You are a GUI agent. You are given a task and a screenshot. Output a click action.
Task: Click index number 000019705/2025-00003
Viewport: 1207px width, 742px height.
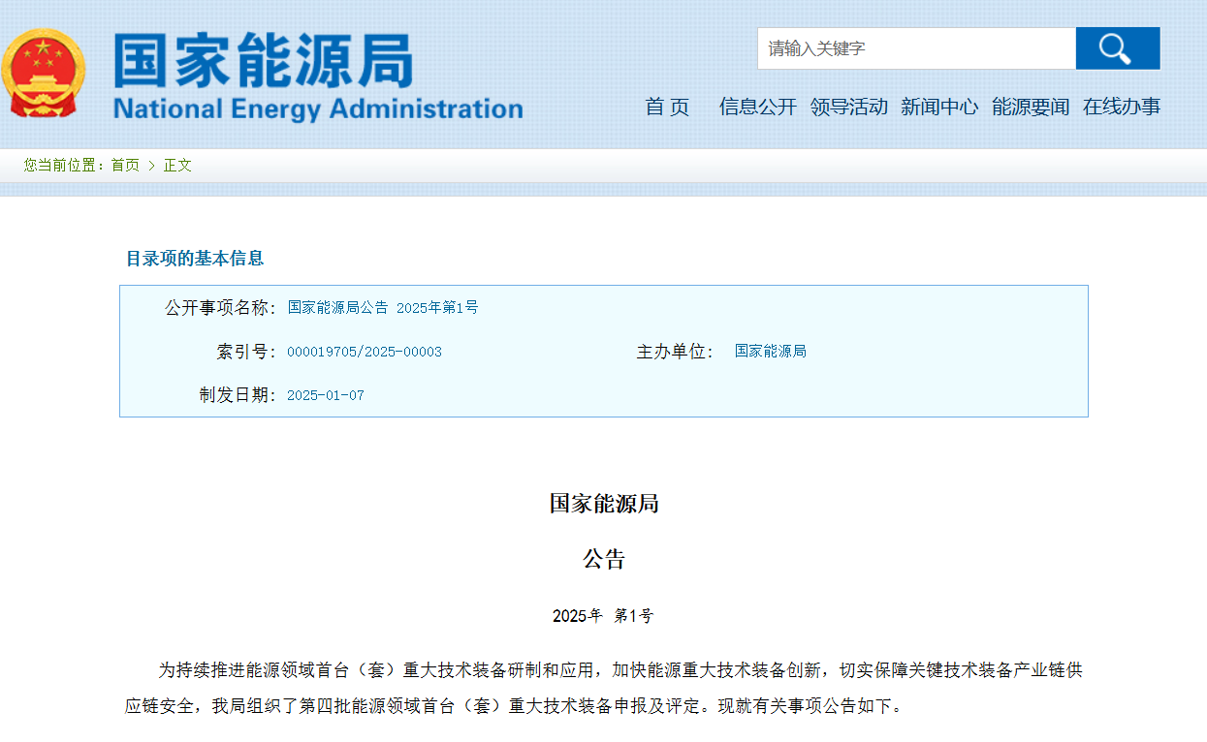tap(365, 352)
